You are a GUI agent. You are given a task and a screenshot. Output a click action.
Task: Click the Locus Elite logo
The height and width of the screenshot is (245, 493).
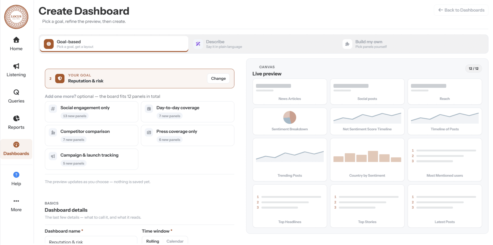[16, 17]
